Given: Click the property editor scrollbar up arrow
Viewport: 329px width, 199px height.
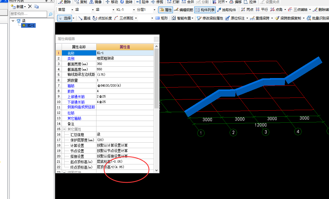Looking at the screenshot, I should [x=156, y=46].
